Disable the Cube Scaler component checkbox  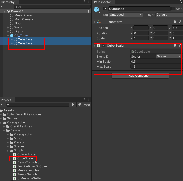tap(104, 45)
